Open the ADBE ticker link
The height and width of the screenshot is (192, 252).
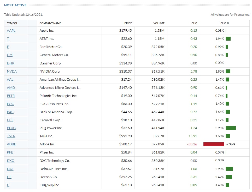[11, 144]
